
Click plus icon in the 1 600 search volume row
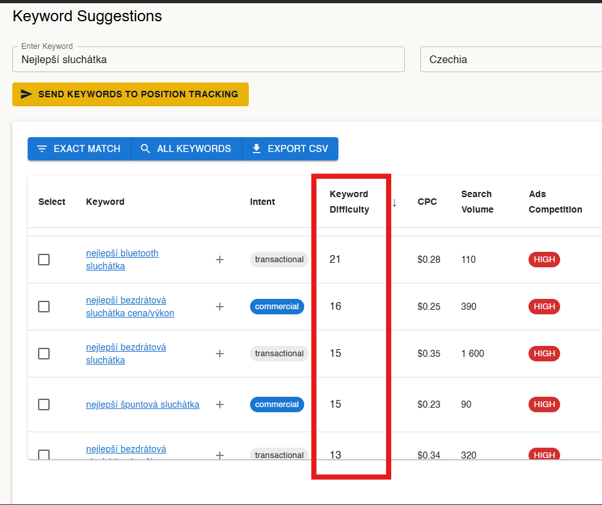(x=220, y=354)
